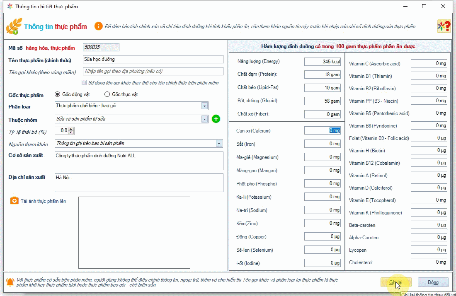Screen dimensions: 456x296
Task: Open the Nguồn tham khảo dropdown
Action: pos(219,144)
